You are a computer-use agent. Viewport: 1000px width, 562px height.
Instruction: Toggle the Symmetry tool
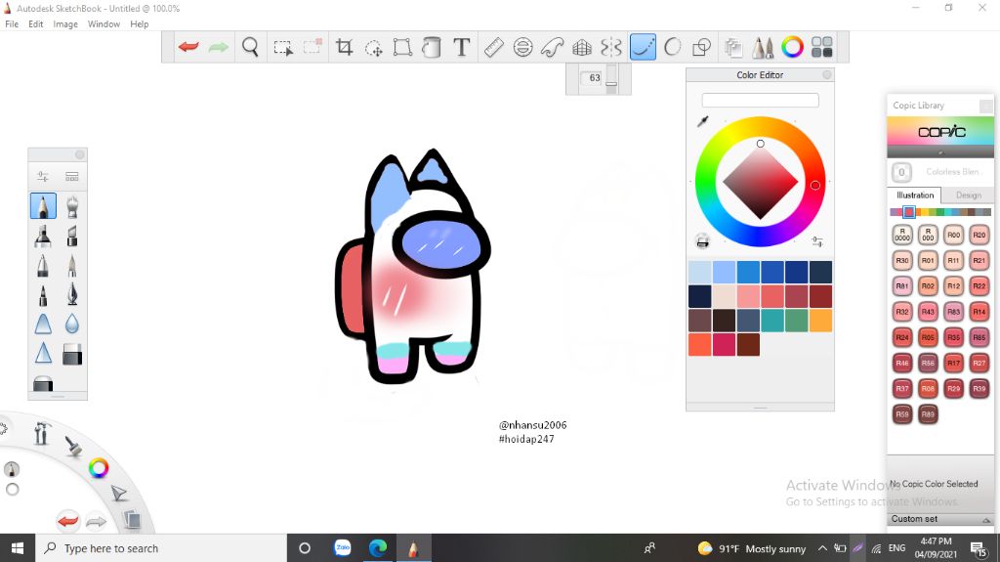click(611, 47)
